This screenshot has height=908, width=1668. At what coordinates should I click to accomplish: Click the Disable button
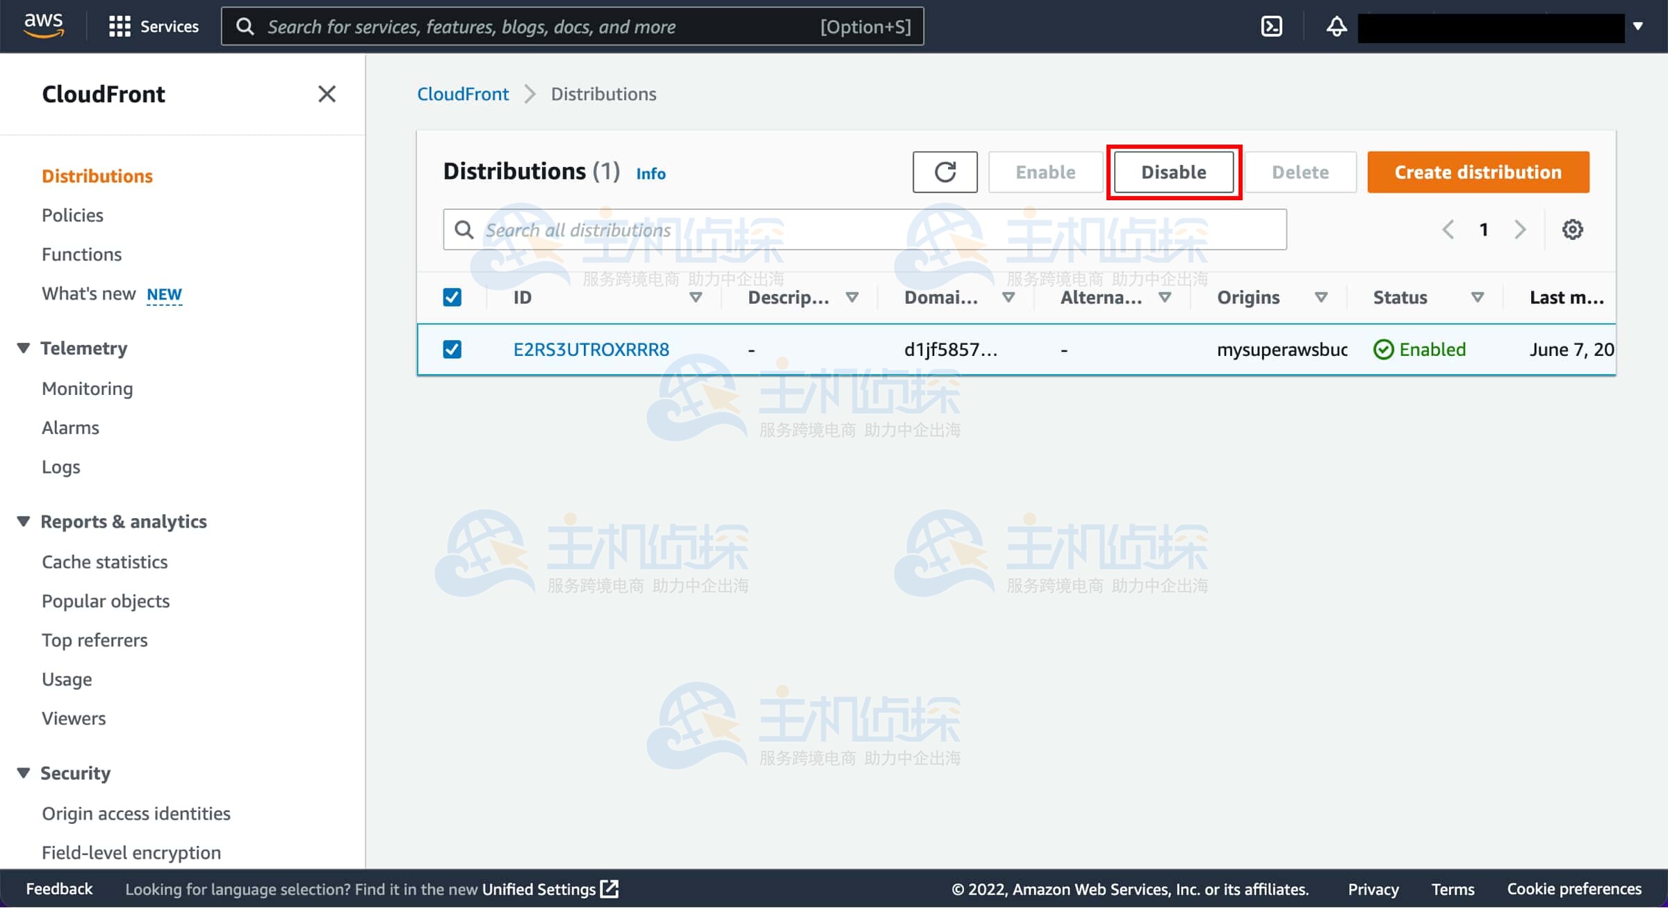point(1173,172)
